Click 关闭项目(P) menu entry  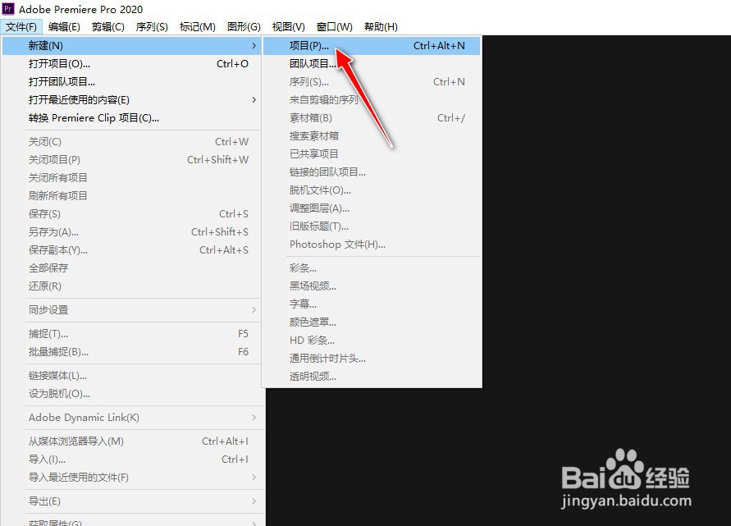131,159
